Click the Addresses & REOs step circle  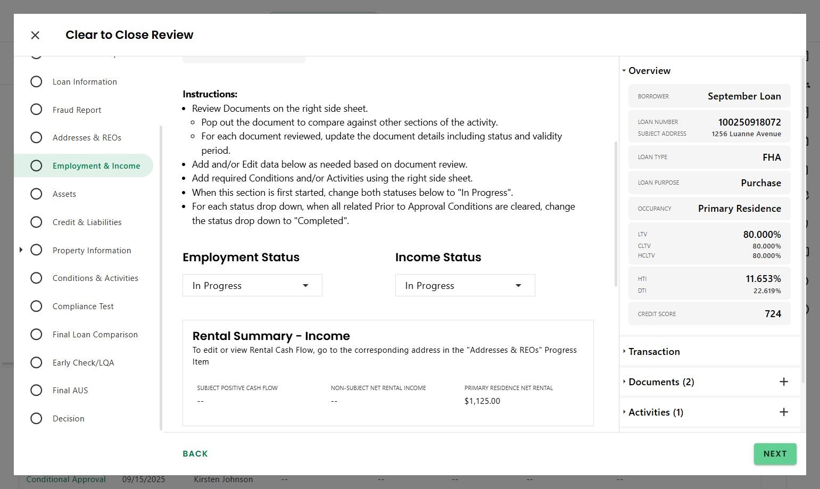point(36,137)
